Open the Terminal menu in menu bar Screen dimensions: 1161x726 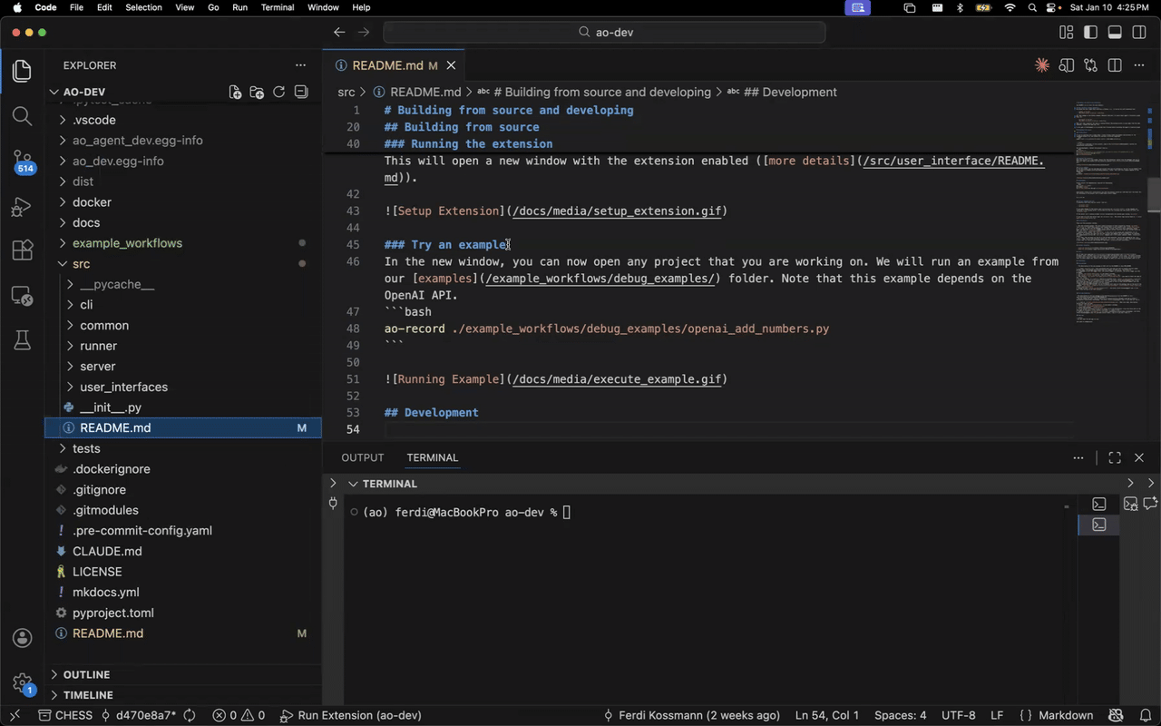pos(277,7)
